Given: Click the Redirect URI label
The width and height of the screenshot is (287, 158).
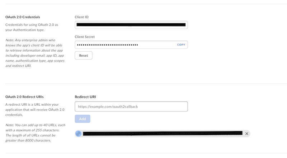Looking at the screenshot, I should tap(85, 97).
